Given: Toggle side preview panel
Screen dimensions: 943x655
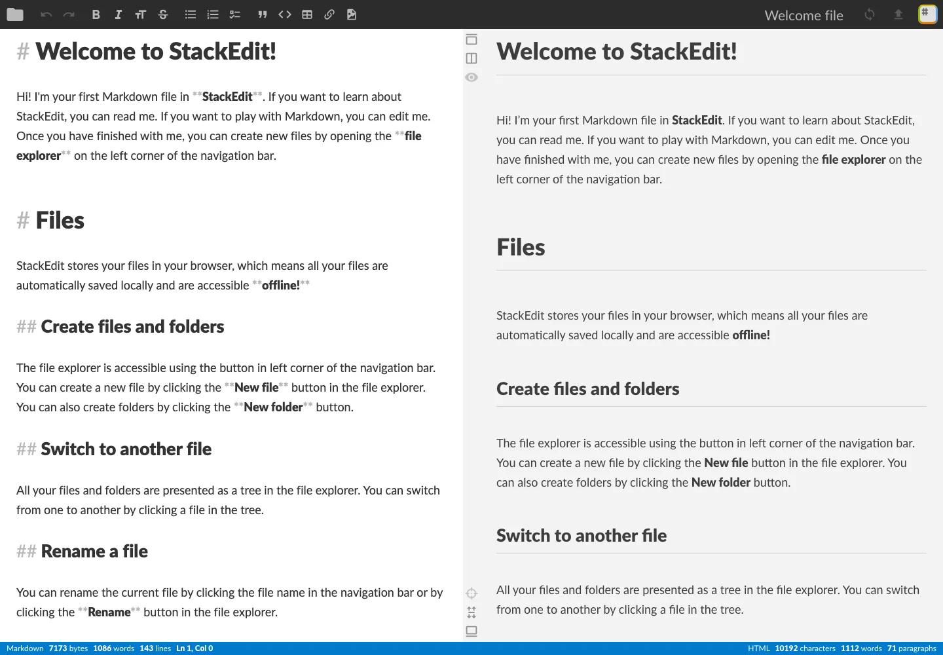Looking at the screenshot, I should 471,58.
